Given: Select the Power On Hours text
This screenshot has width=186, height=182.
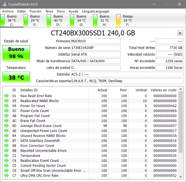Looking at the screenshot, I should (x=33, y=106).
